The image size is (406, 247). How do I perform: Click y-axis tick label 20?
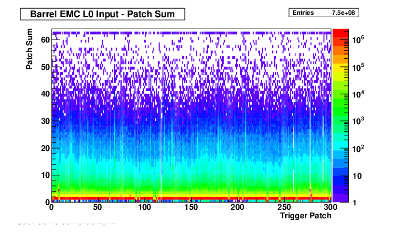[45, 148]
